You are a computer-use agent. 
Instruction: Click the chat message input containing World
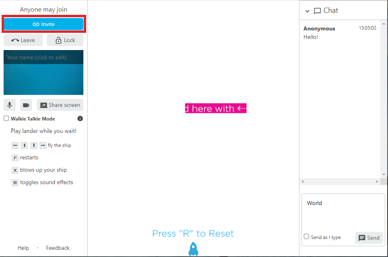coord(343,213)
